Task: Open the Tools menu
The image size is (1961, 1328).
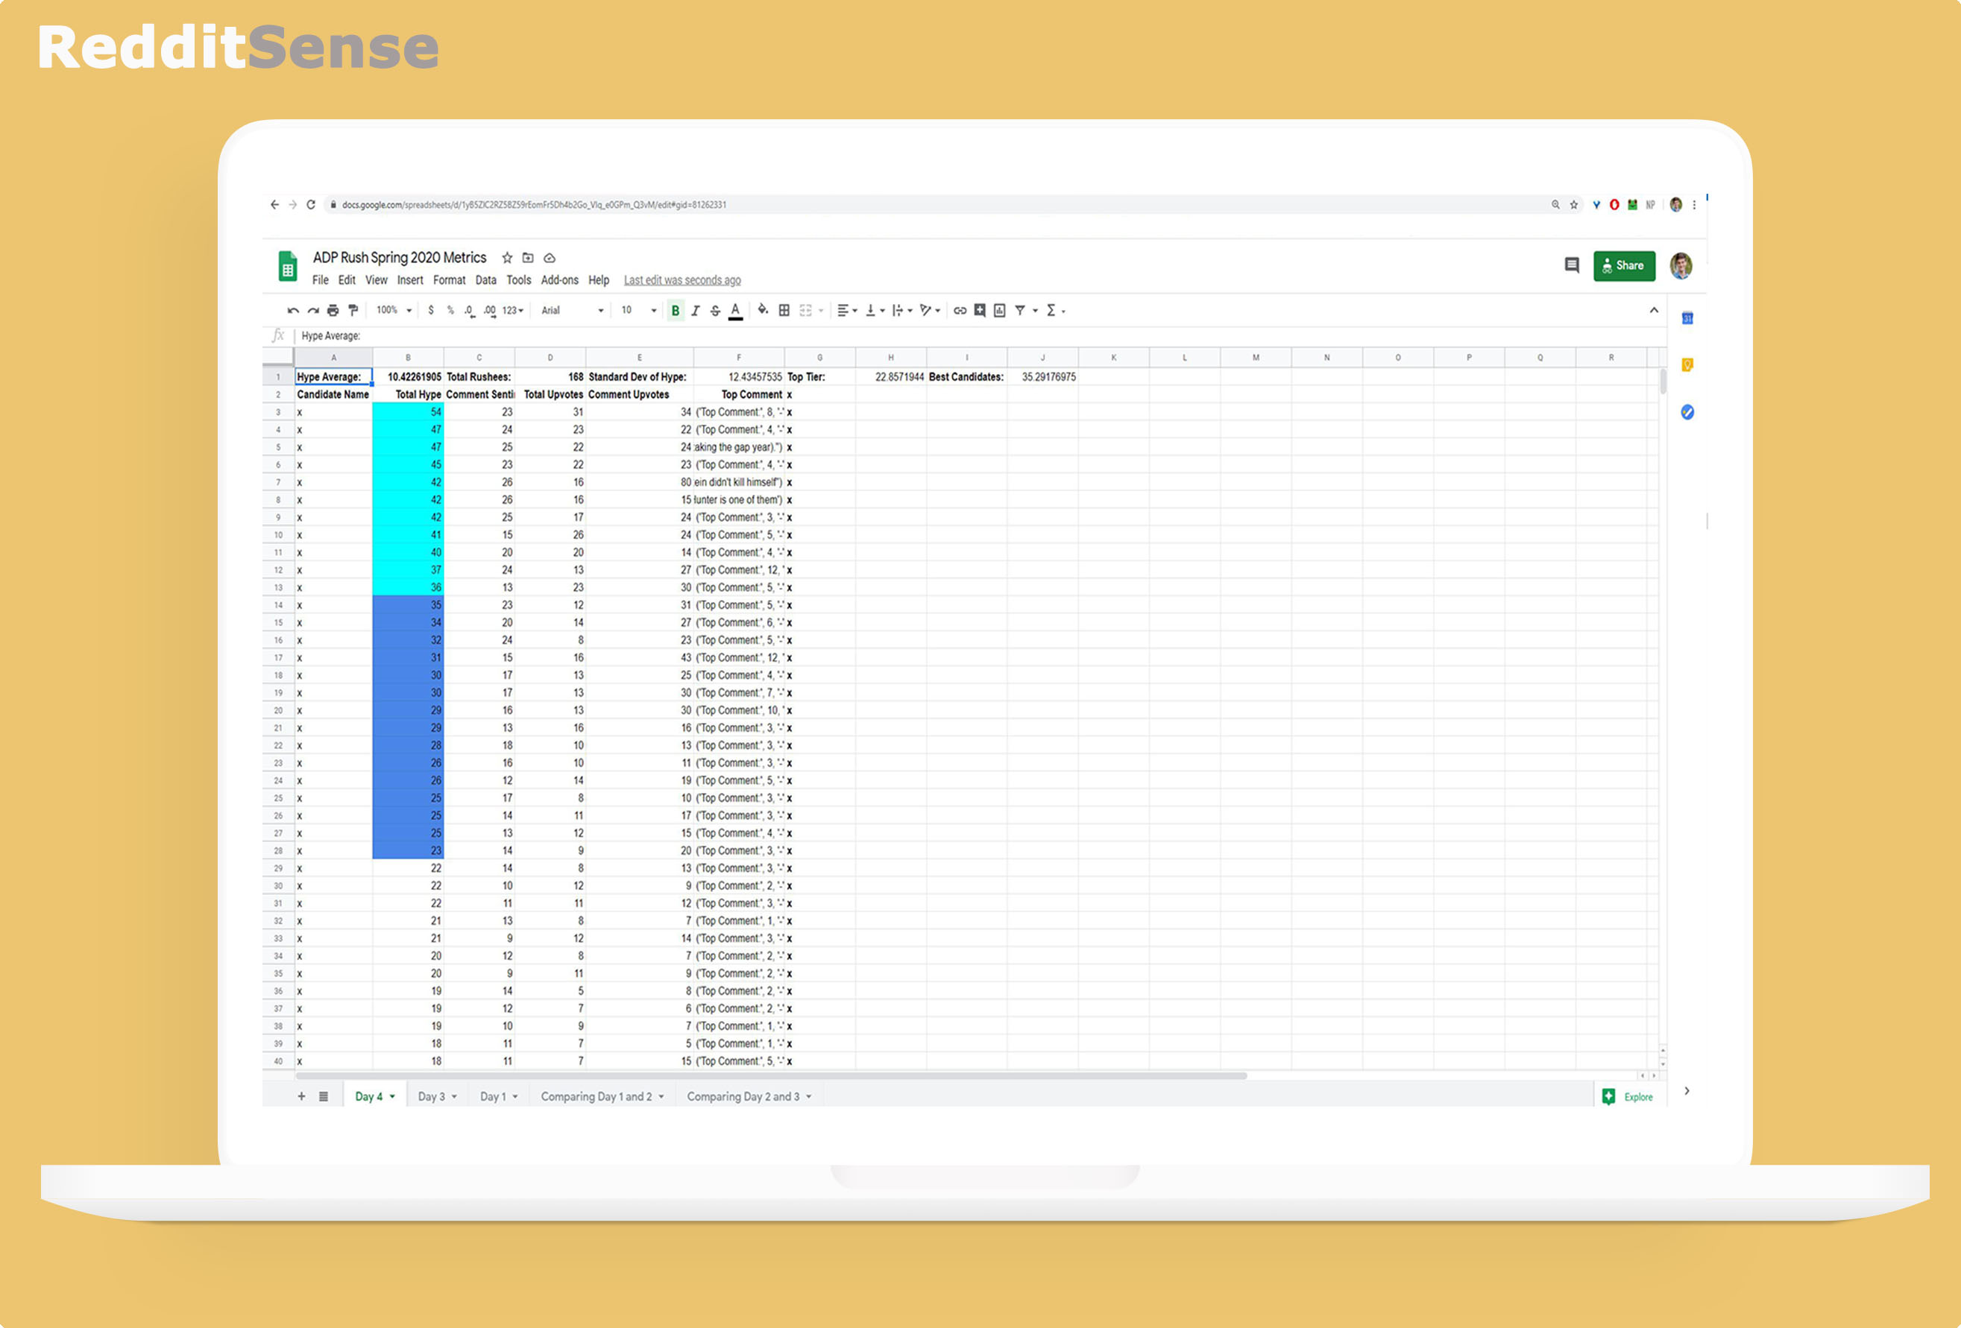Action: click(x=519, y=280)
